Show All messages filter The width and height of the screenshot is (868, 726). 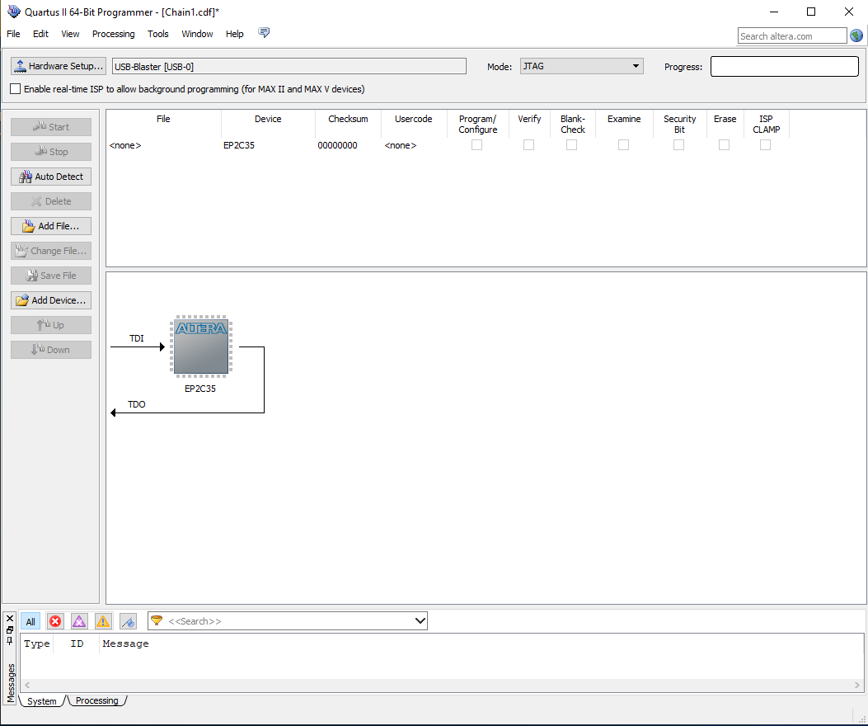pos(30,621)
